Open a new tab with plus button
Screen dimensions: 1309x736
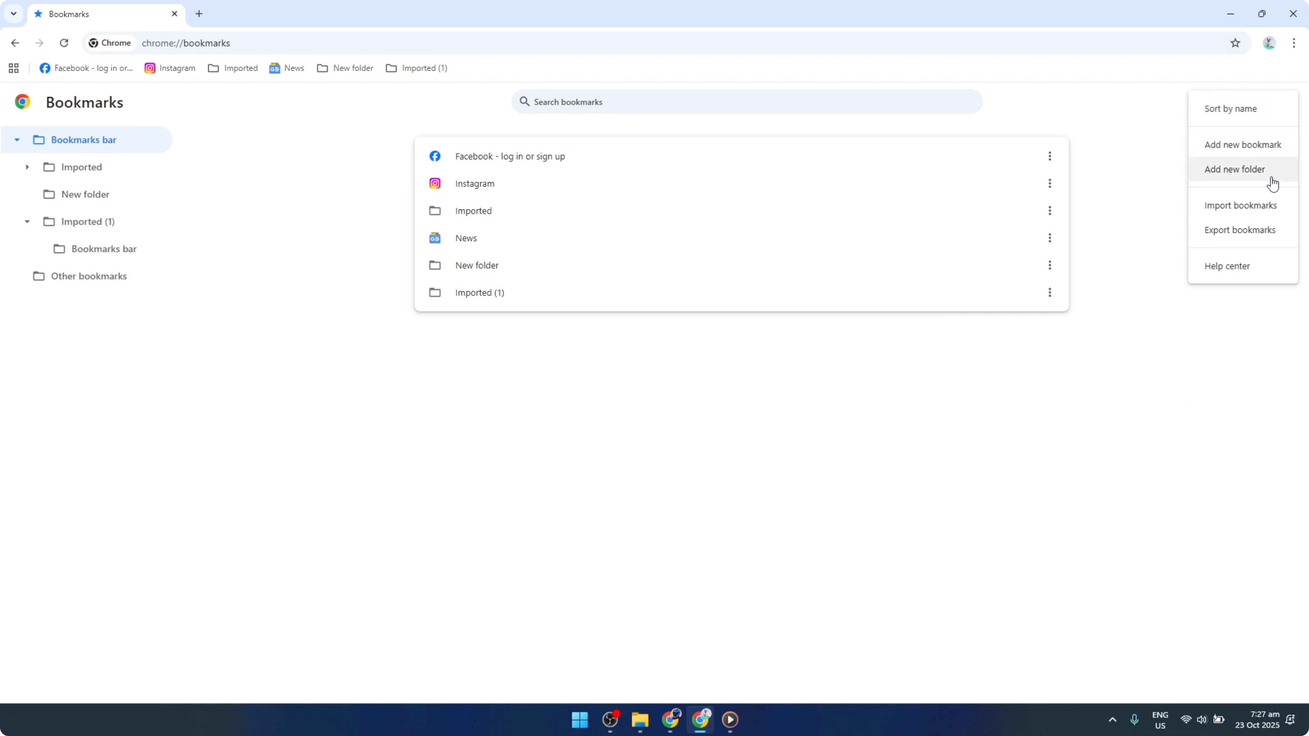coord(199,14)
